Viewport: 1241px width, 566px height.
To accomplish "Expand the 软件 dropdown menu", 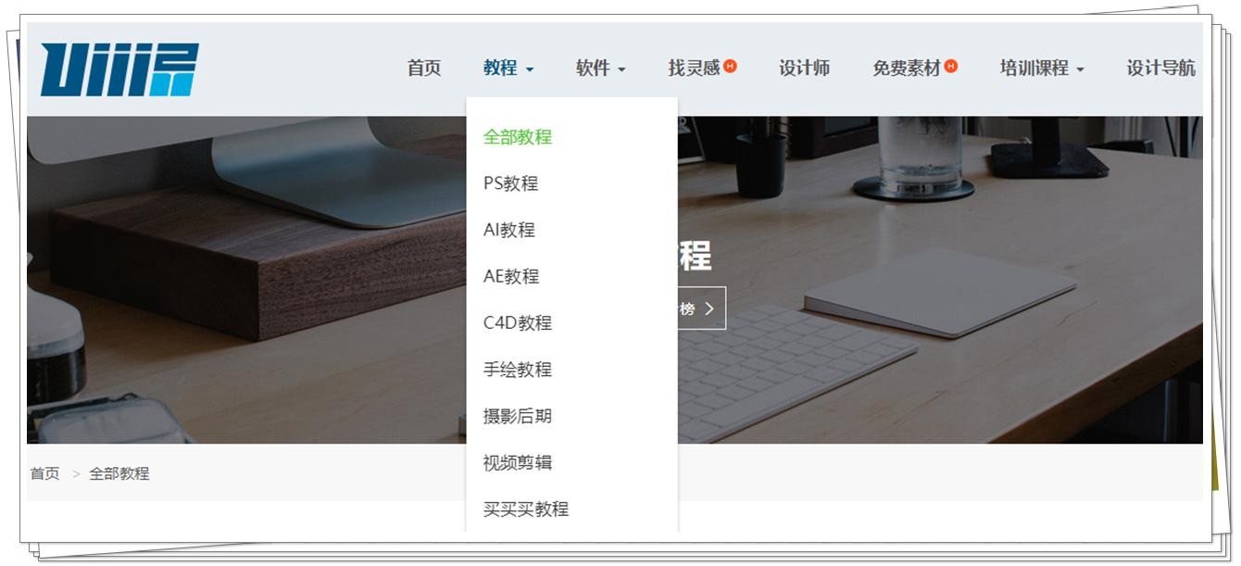I will (x=600, y=69).
